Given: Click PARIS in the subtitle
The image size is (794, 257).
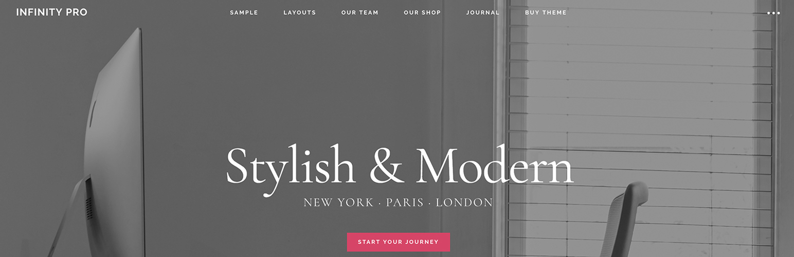Looking at the screenshot, I should coord(405,203).
